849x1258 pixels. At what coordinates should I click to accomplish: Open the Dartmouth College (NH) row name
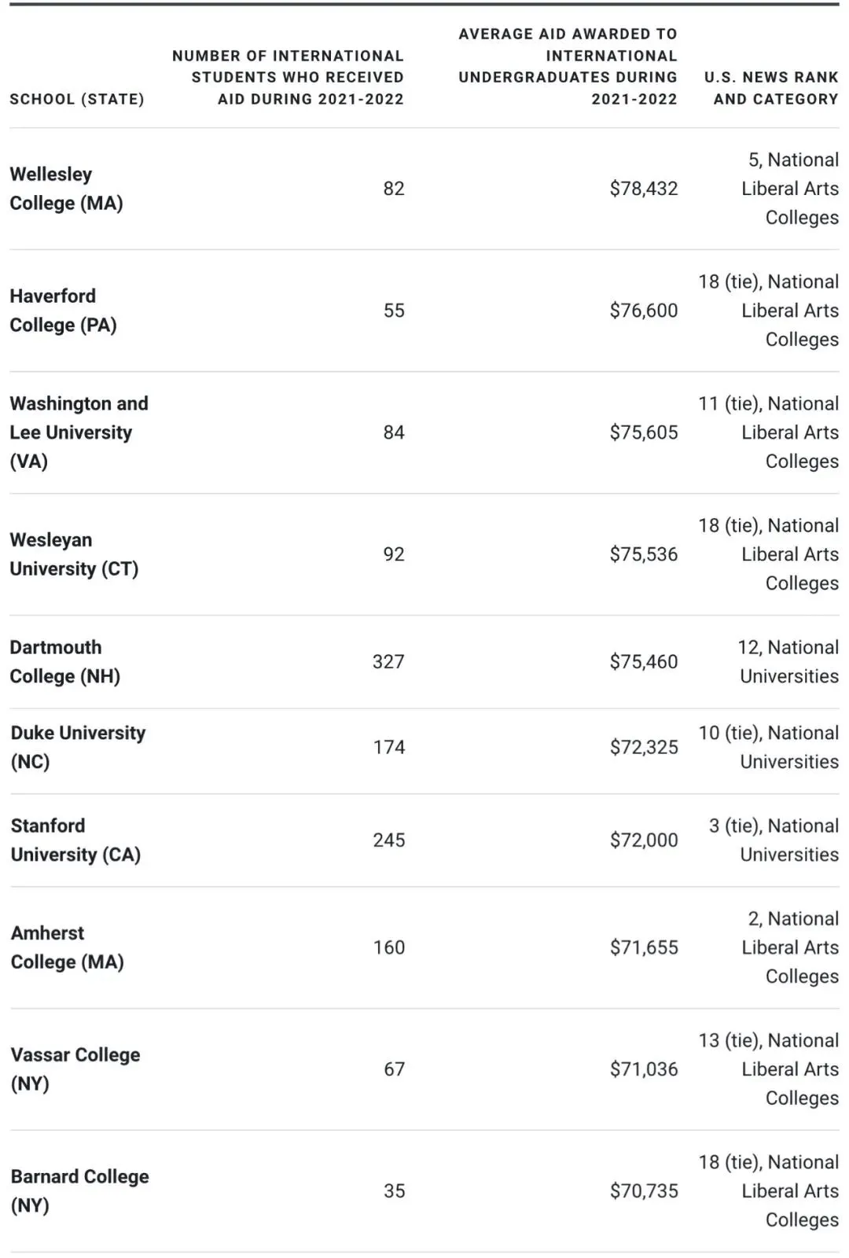tap(64, 662)
